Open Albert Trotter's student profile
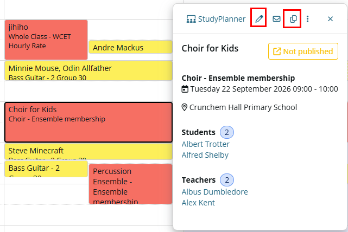This screenshot has width=348, height=232. pyautogui.click(x=206, y=144)
